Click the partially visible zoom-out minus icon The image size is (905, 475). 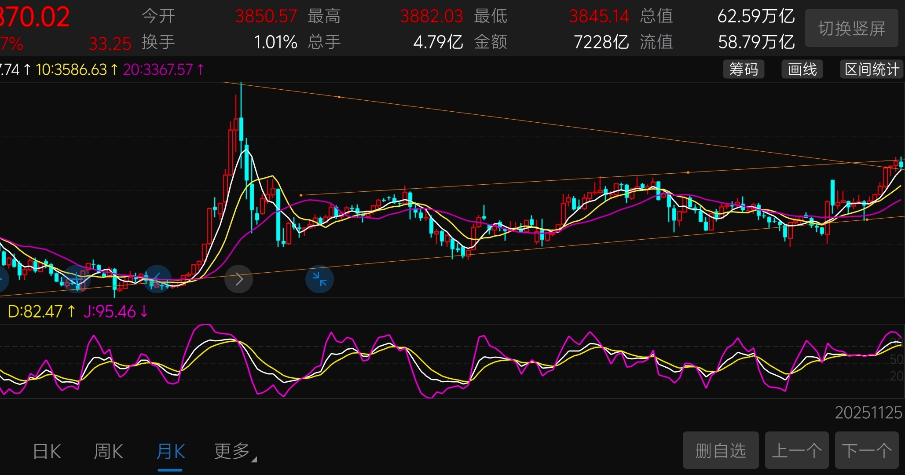coord(2,279)
